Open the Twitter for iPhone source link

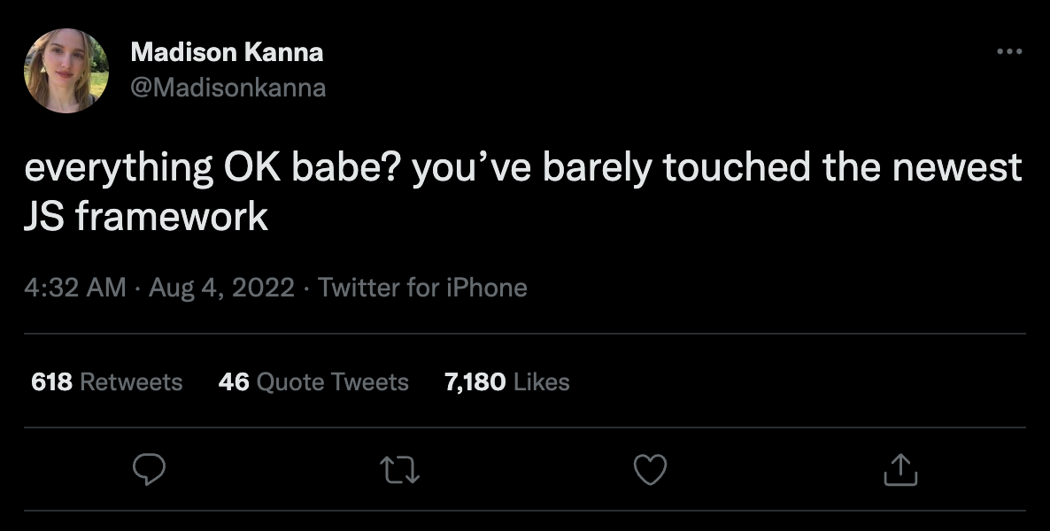pos(422,288)
